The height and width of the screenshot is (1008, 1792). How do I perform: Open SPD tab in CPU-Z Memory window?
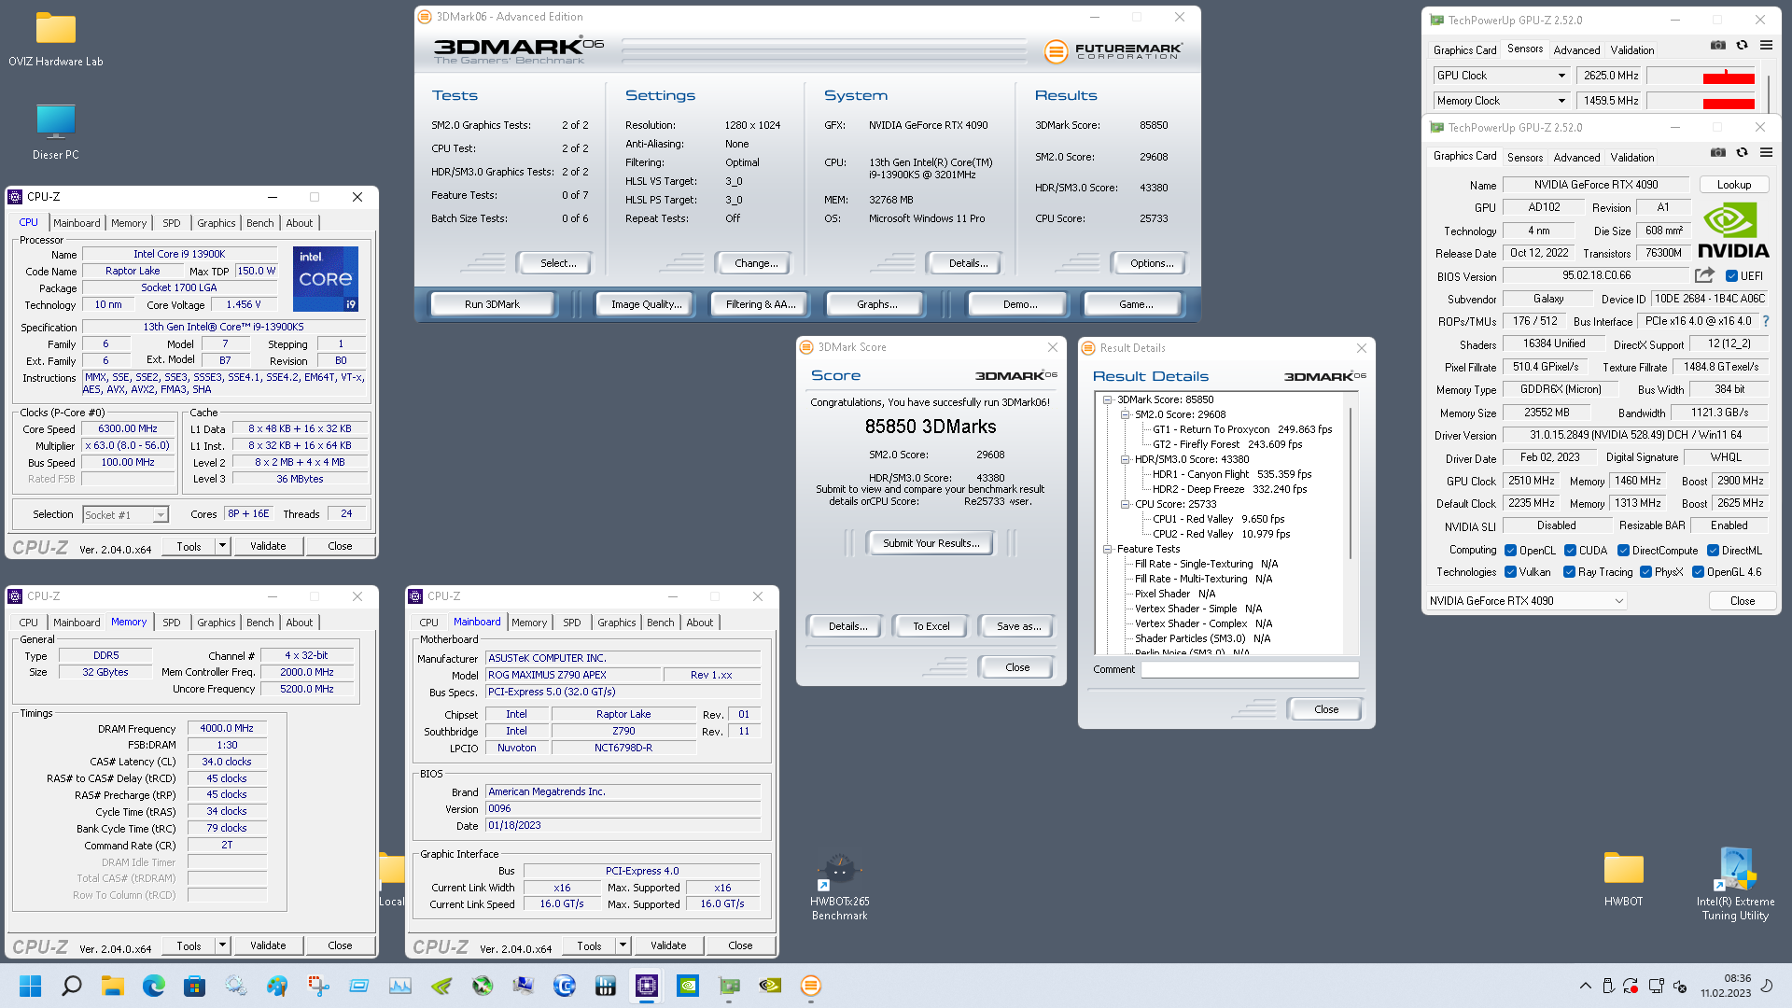point(172,623)
